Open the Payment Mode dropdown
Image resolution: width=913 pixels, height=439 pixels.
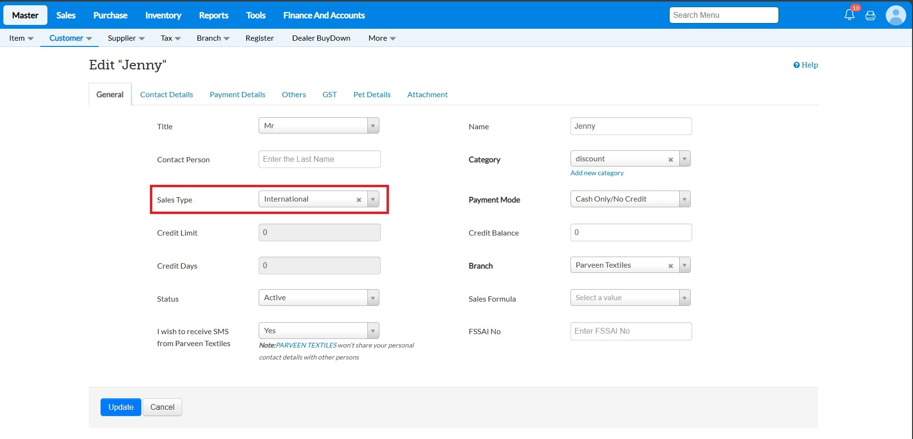coord(685,199)
